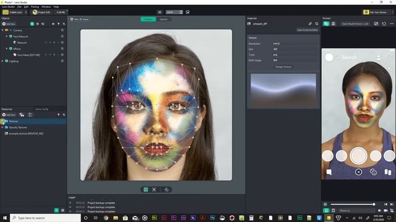Click the face tracking icon below scene
This screenshot has height=222, width=396.
coord(154,189)
